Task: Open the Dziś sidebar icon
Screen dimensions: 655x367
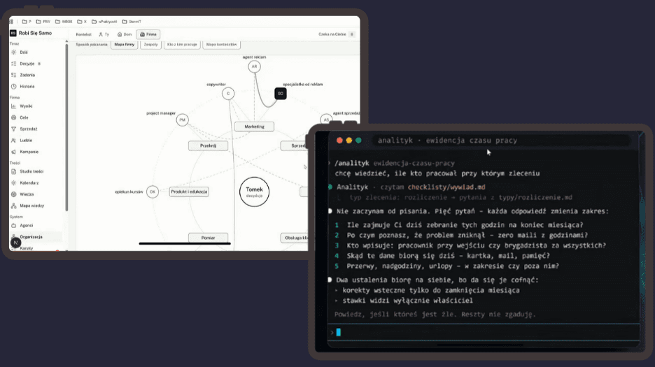Action: point(14,52)
